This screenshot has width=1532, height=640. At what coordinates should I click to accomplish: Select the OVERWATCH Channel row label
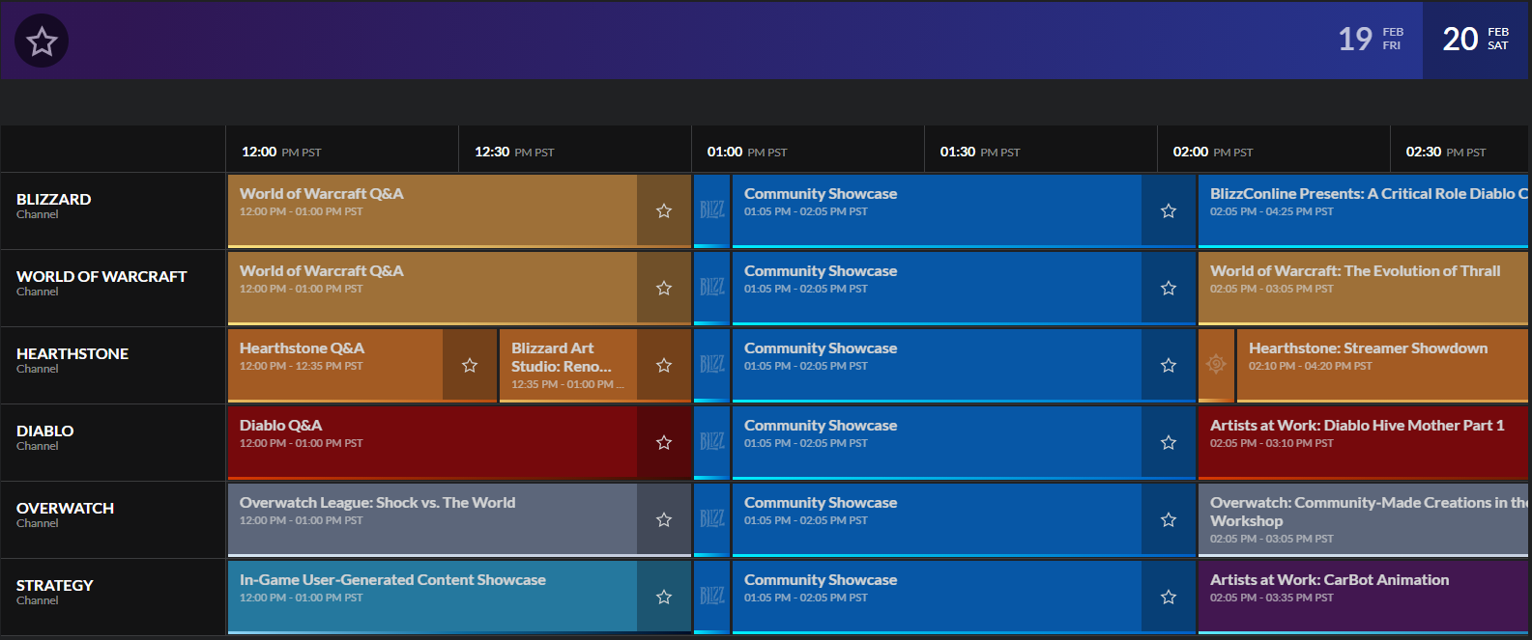[113, 520]
